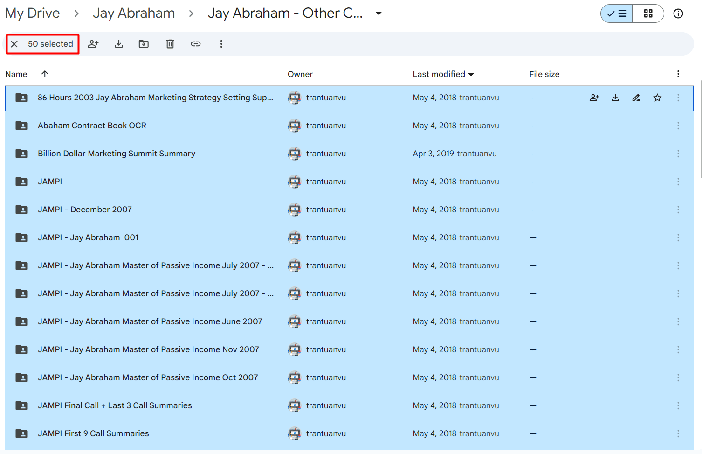Select JAMPI First 9 Call Summaries folder

pos(349,433)
